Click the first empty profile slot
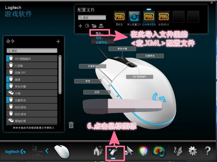Viewport: 217px width, 162px height. [x=178, y=17]
